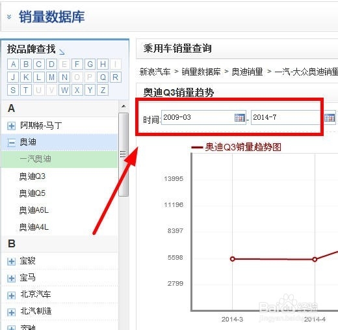Screen dimensions: 338x330
Task: Open the end date calendar picker icon
Action: (x=330, y=118)
